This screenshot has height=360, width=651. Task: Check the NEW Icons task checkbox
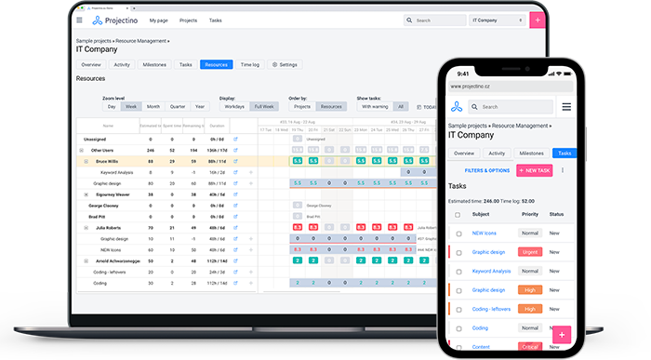tap(458, 233)
